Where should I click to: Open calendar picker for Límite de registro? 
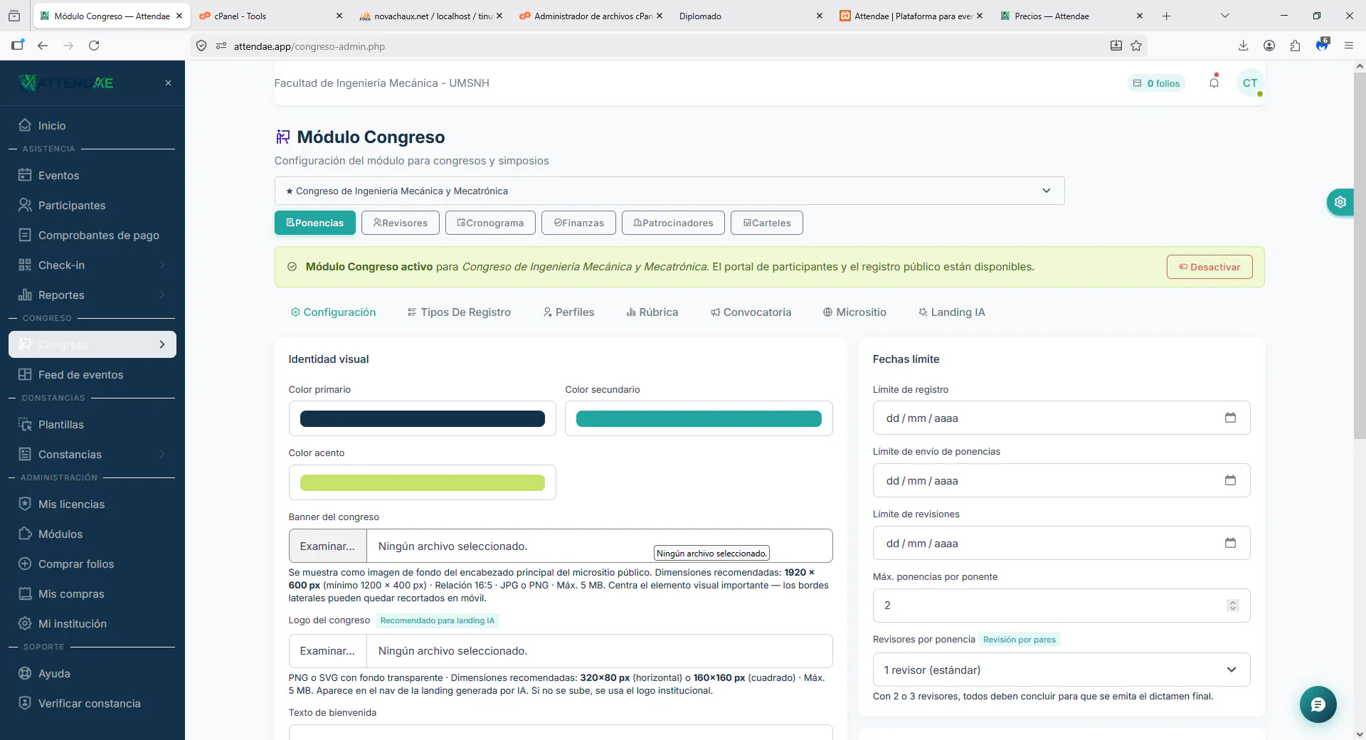click(1230, 418)
